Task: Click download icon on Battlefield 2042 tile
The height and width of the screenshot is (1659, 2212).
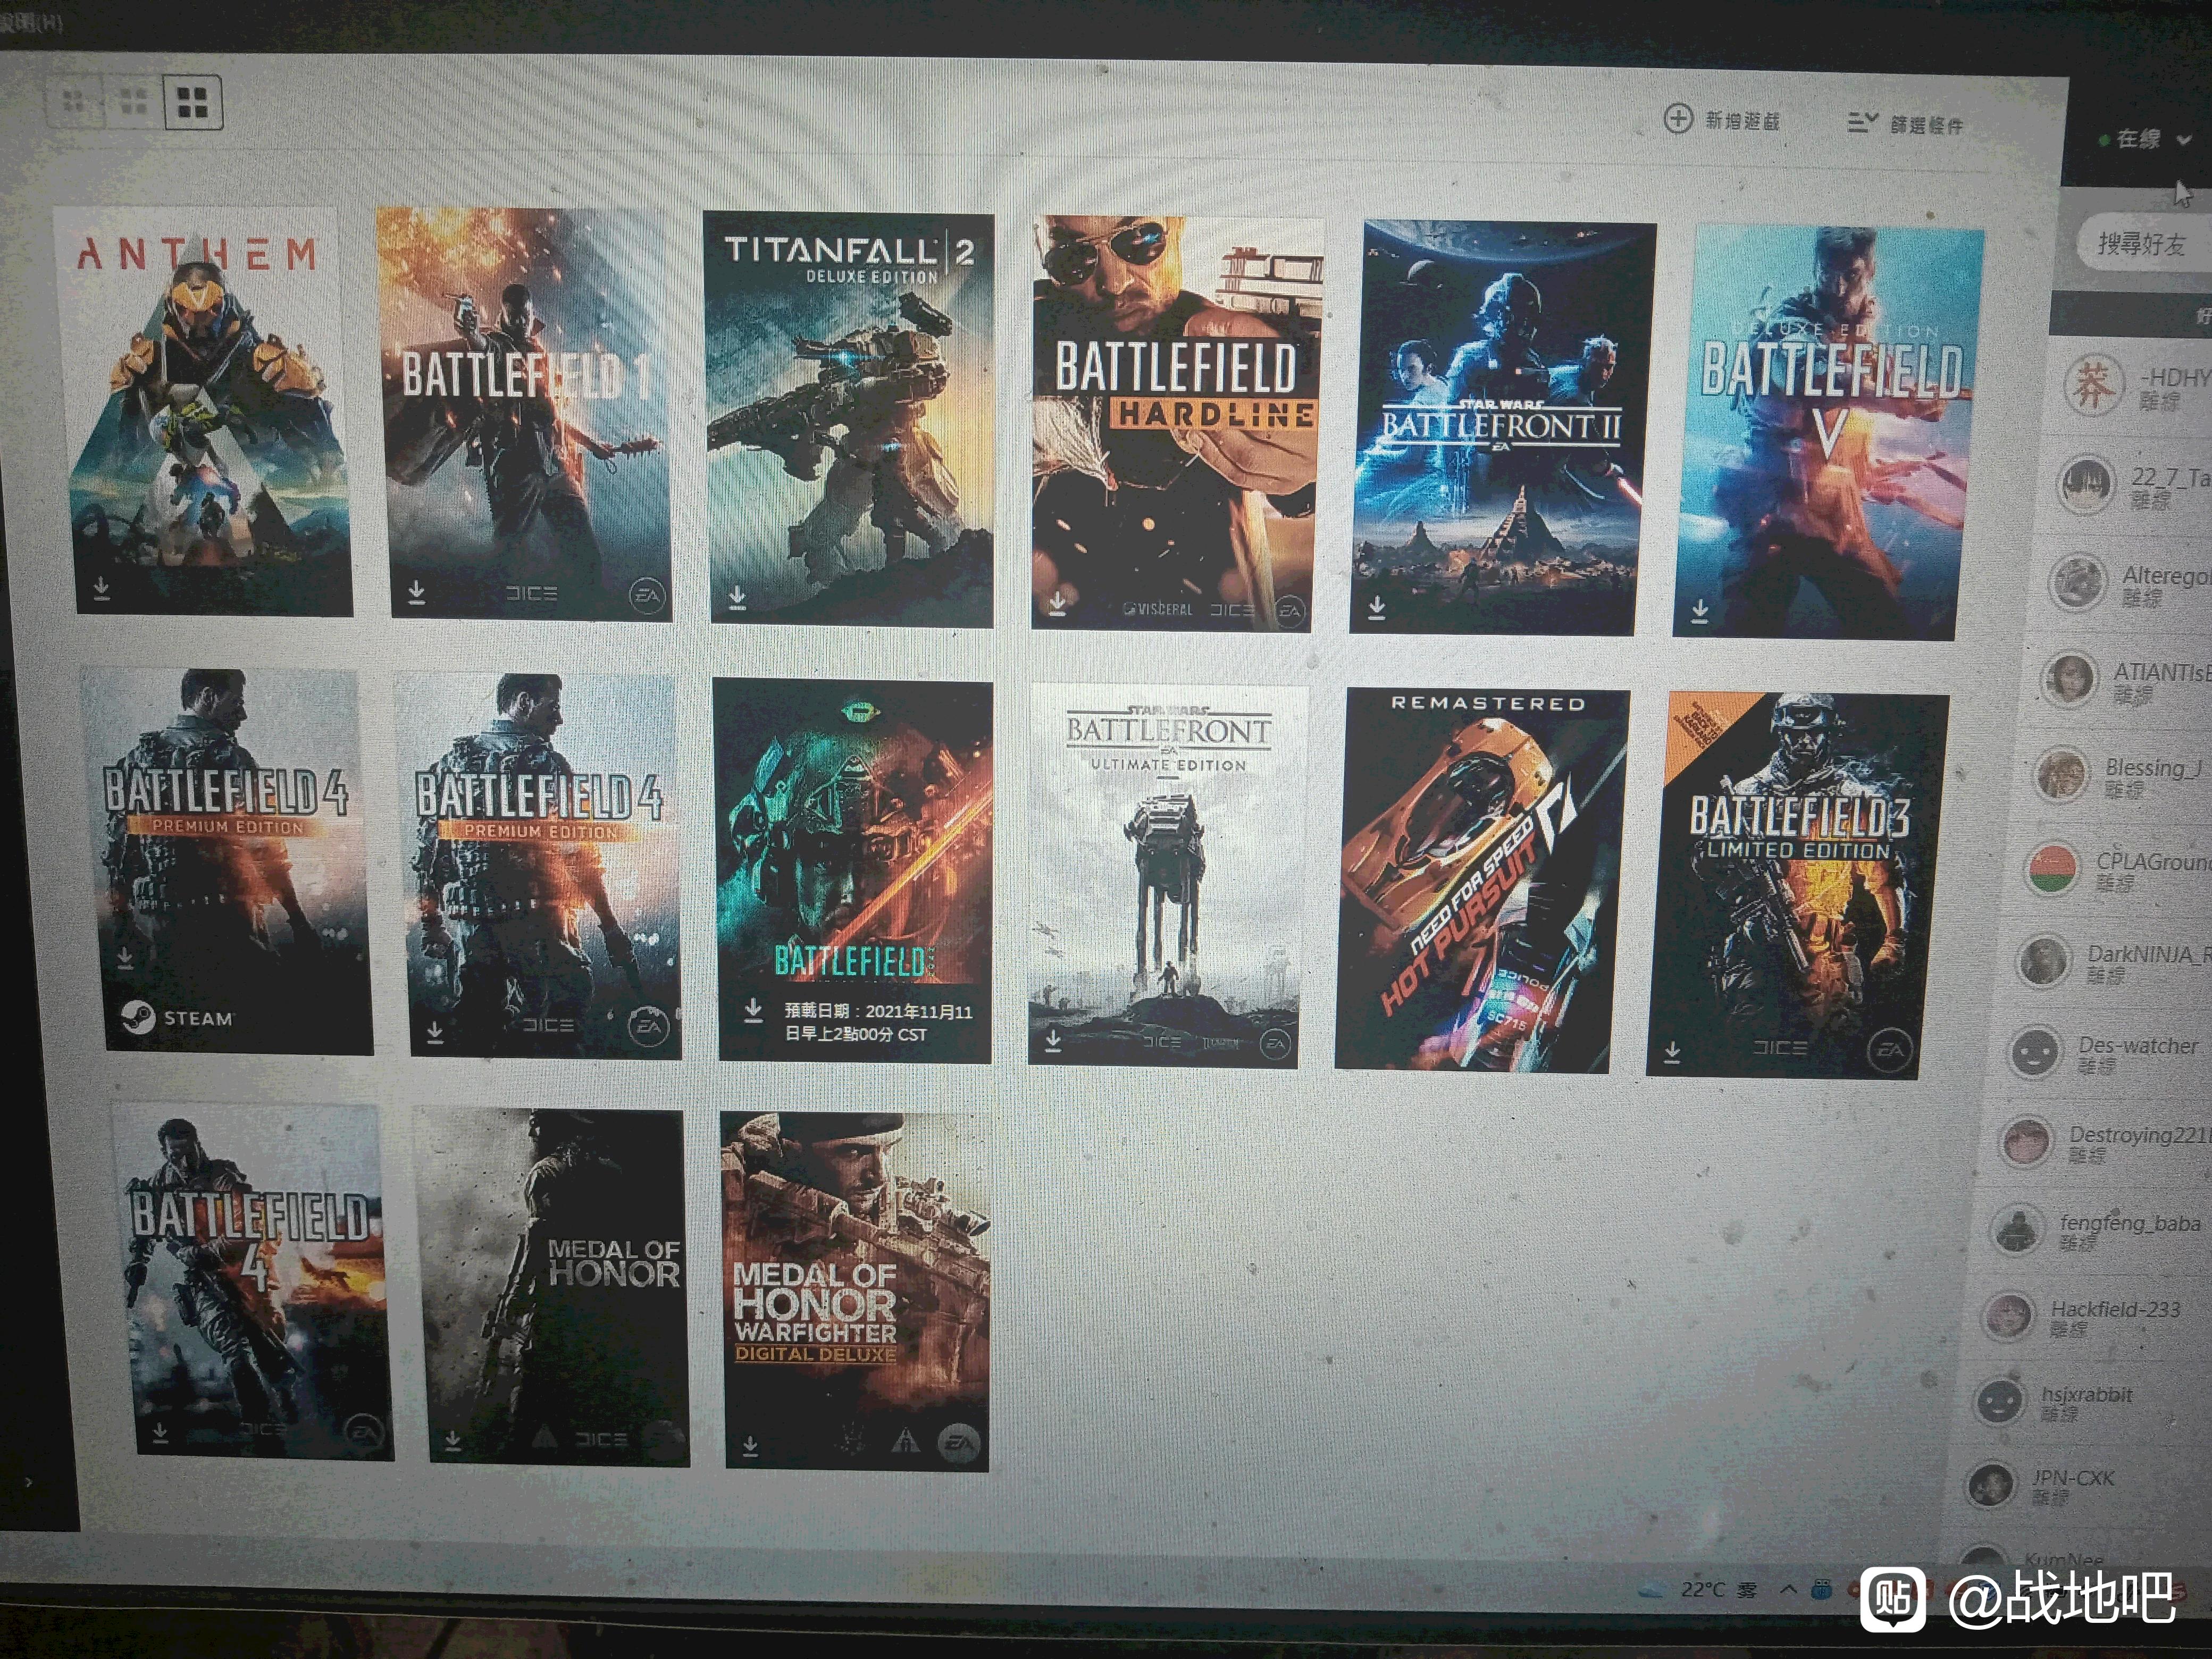Action: click(753, 1011)
